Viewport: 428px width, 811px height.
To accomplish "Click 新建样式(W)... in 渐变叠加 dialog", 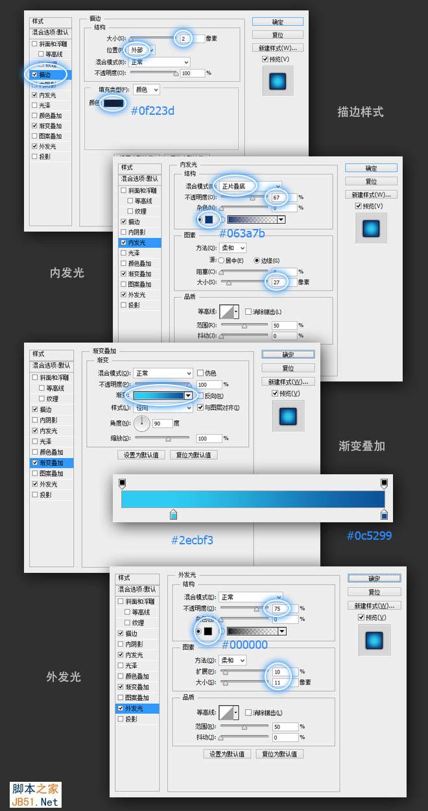I will pos(288,381).
